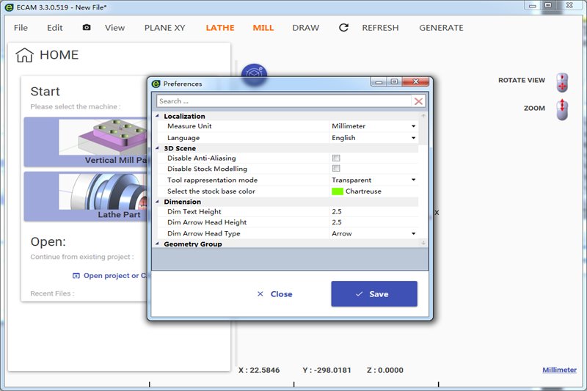This screenshot has width=587, height=391.
Task: Click the X coordinate readout 22.5846
Action: coord(259,370)
